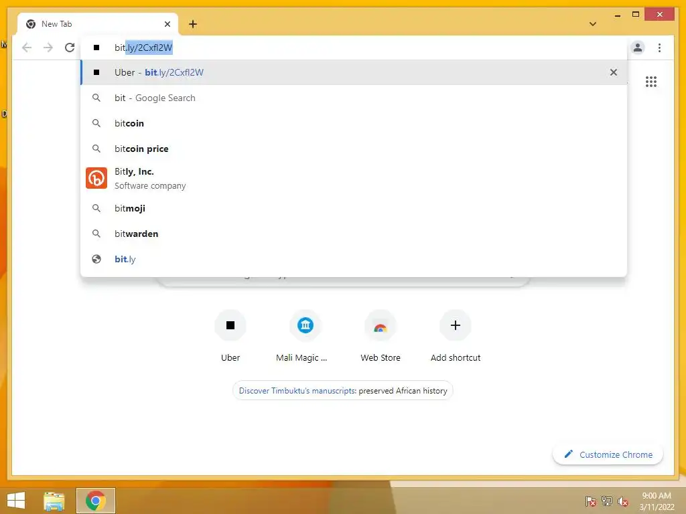Select the Uber - bit.ly/2CxfI2W suggestion
Screen dimensions: 686x514
coord(354,72)
